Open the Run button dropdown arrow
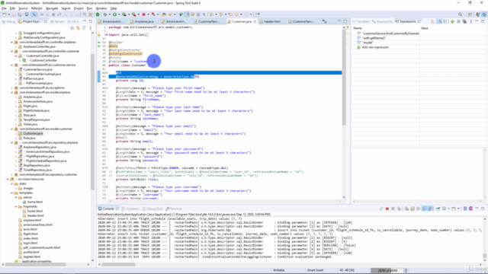This screenshot has width=488, height=274. point(119,14)
